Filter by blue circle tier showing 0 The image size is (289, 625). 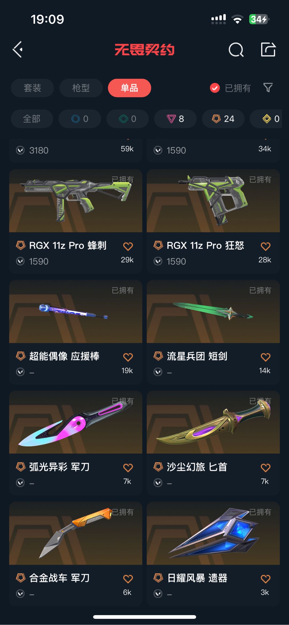[x=80, y=119]
